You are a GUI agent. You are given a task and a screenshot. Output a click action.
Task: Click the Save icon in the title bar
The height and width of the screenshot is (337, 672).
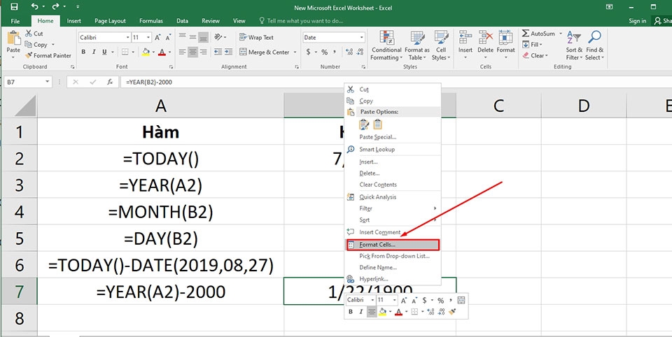point(14,7)
